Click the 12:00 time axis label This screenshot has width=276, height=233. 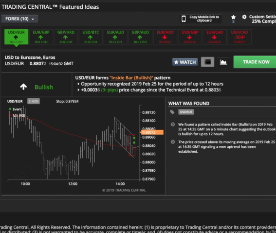[73, 184]
